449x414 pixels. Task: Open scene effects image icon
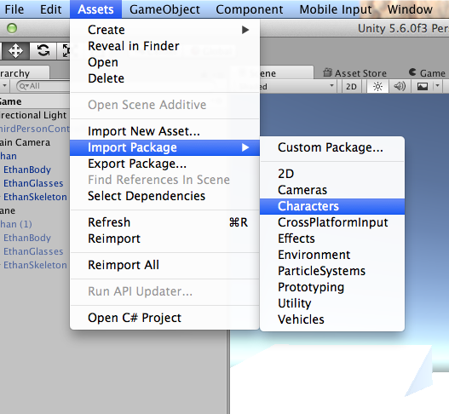(423, 86)
